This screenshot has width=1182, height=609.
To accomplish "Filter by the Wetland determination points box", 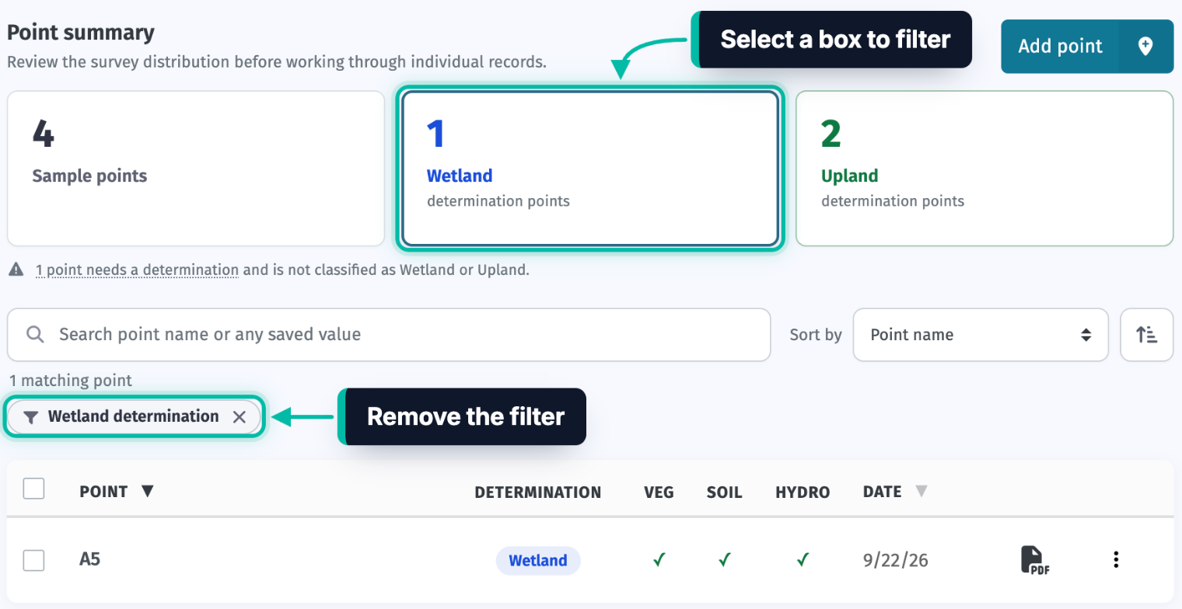I will point(590,169).
